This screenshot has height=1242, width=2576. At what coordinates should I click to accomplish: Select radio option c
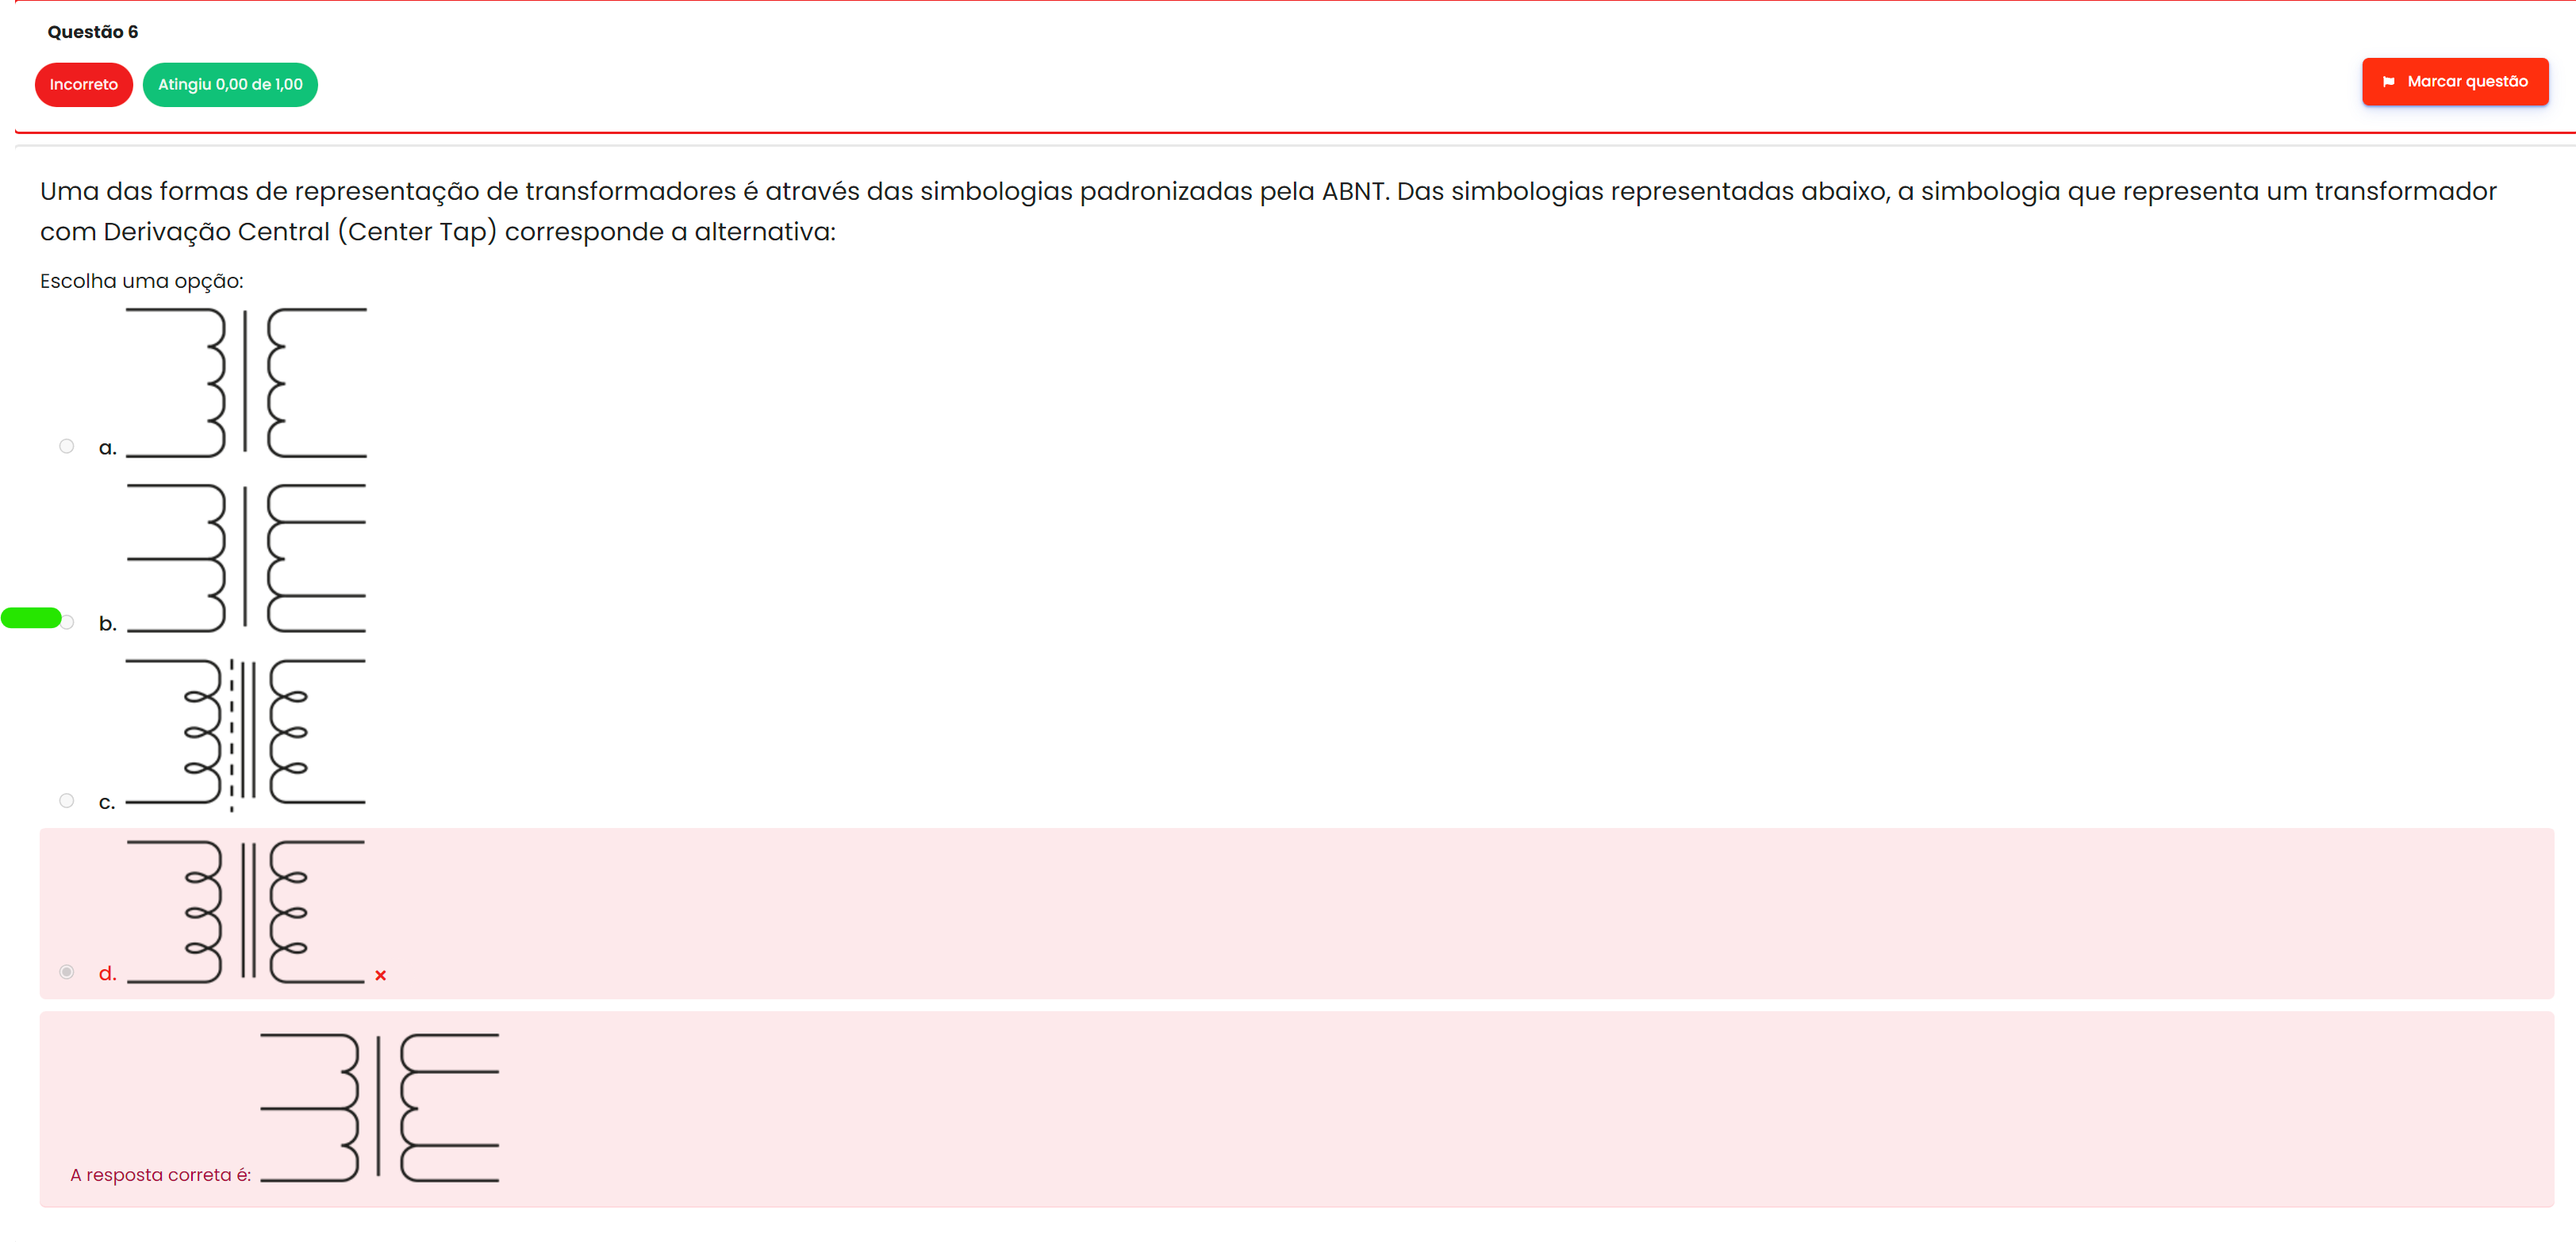pyautogui.click(x=67, y=800)
